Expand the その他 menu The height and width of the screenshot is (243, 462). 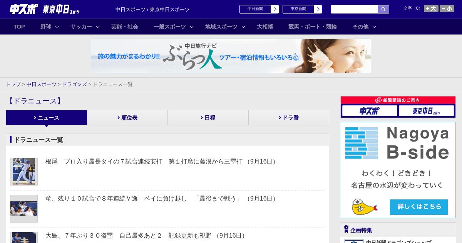364,27
